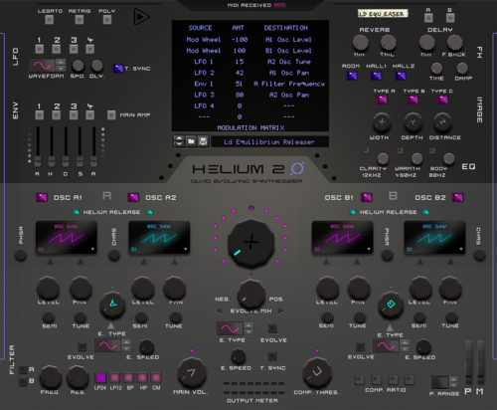Select the CM filter type
497x410 pixels.
coord(156,377)
